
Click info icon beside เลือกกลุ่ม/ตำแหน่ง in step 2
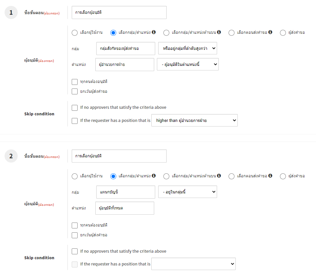tap(154, 176)
